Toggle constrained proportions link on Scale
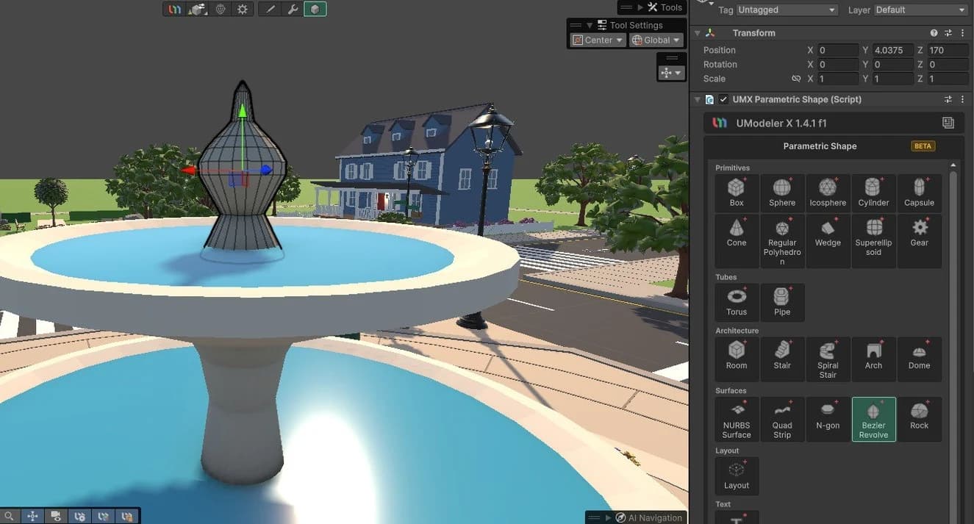The height and width of the screenshot is (524, 974). (795, 79)
